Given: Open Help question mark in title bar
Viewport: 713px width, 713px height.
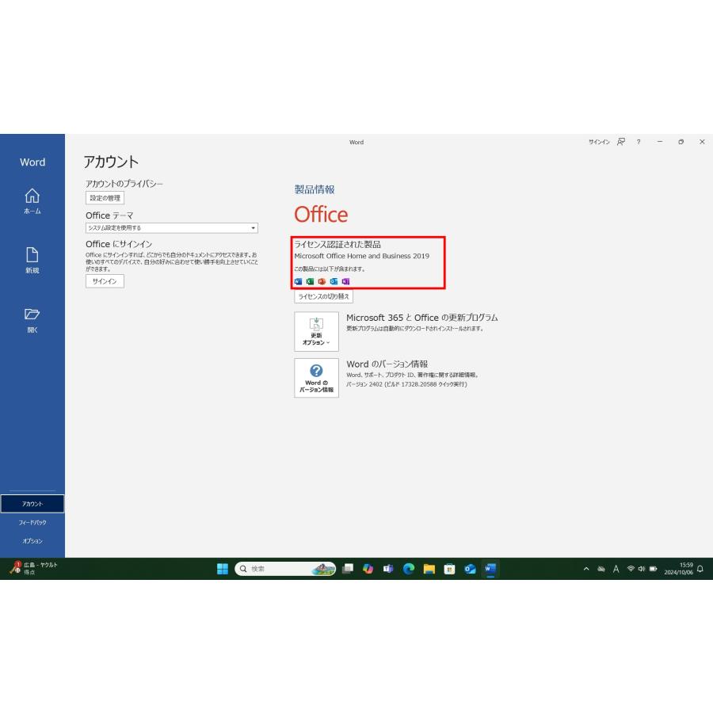Looking at the screenshot, I should click(x=639, y=142).
